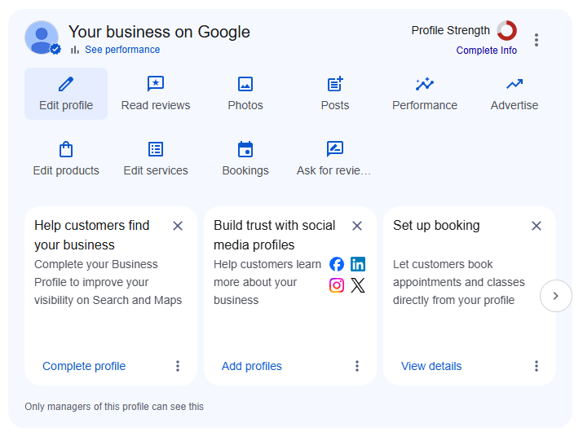This screenshot has width=583, height=432.
Task: Open more options on View details card
Action: [537, 366]
